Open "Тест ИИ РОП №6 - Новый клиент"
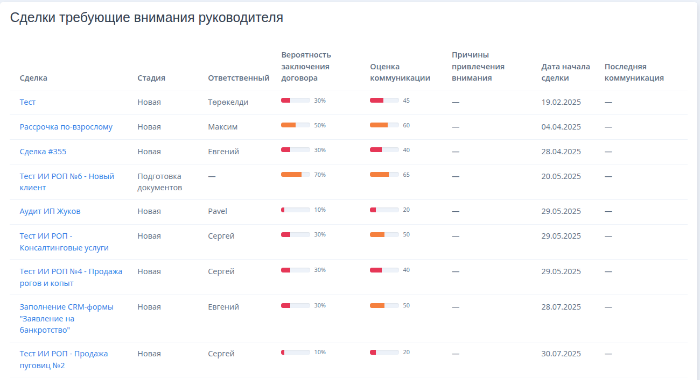 click(67, 182)
